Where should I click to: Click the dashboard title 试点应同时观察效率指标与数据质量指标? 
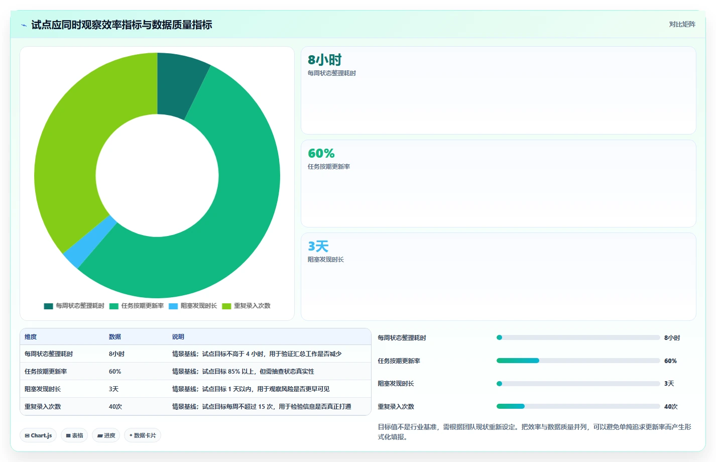[x=122, y=25]
